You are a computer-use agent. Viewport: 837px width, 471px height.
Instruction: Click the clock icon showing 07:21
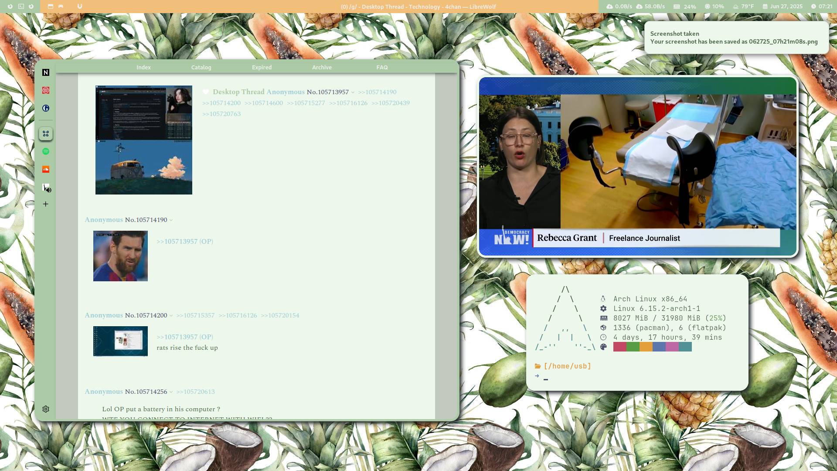(813, 7)
